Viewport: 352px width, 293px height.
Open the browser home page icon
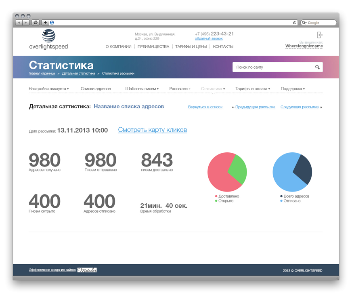[x=36, y=23]
